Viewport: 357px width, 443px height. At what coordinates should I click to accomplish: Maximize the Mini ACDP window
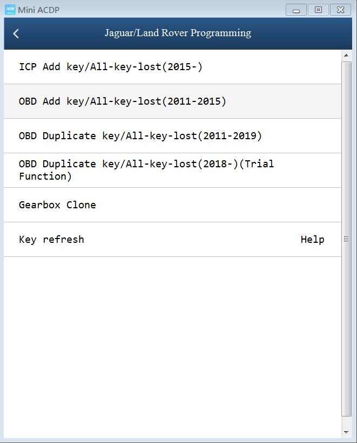coord(318,10)
